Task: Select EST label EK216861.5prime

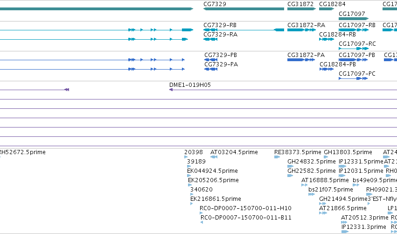Action: pyautogui.click(x=216, y=199)
